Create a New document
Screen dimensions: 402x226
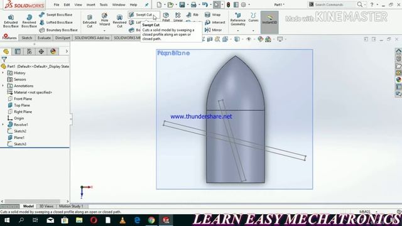tap(159, 4)
